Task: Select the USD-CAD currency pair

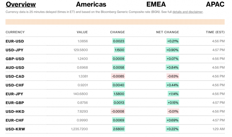Action: point(15,76)
